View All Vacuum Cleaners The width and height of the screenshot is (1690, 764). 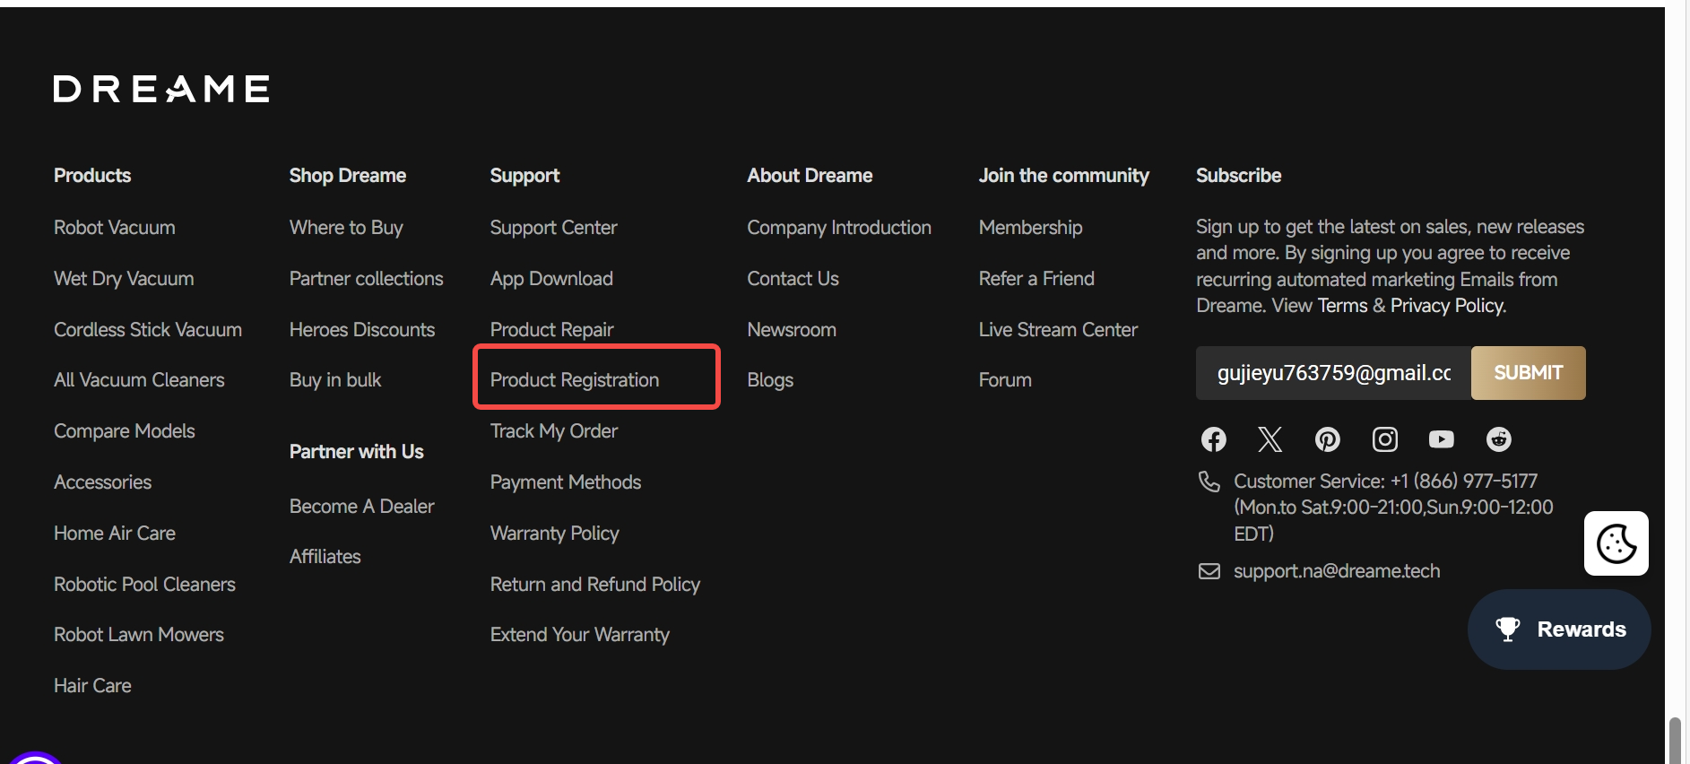pos(139,380)
